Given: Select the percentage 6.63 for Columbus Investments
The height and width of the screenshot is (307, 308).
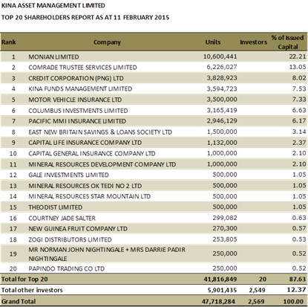Looking at the screenshot, I should click(x=299, y=110).
